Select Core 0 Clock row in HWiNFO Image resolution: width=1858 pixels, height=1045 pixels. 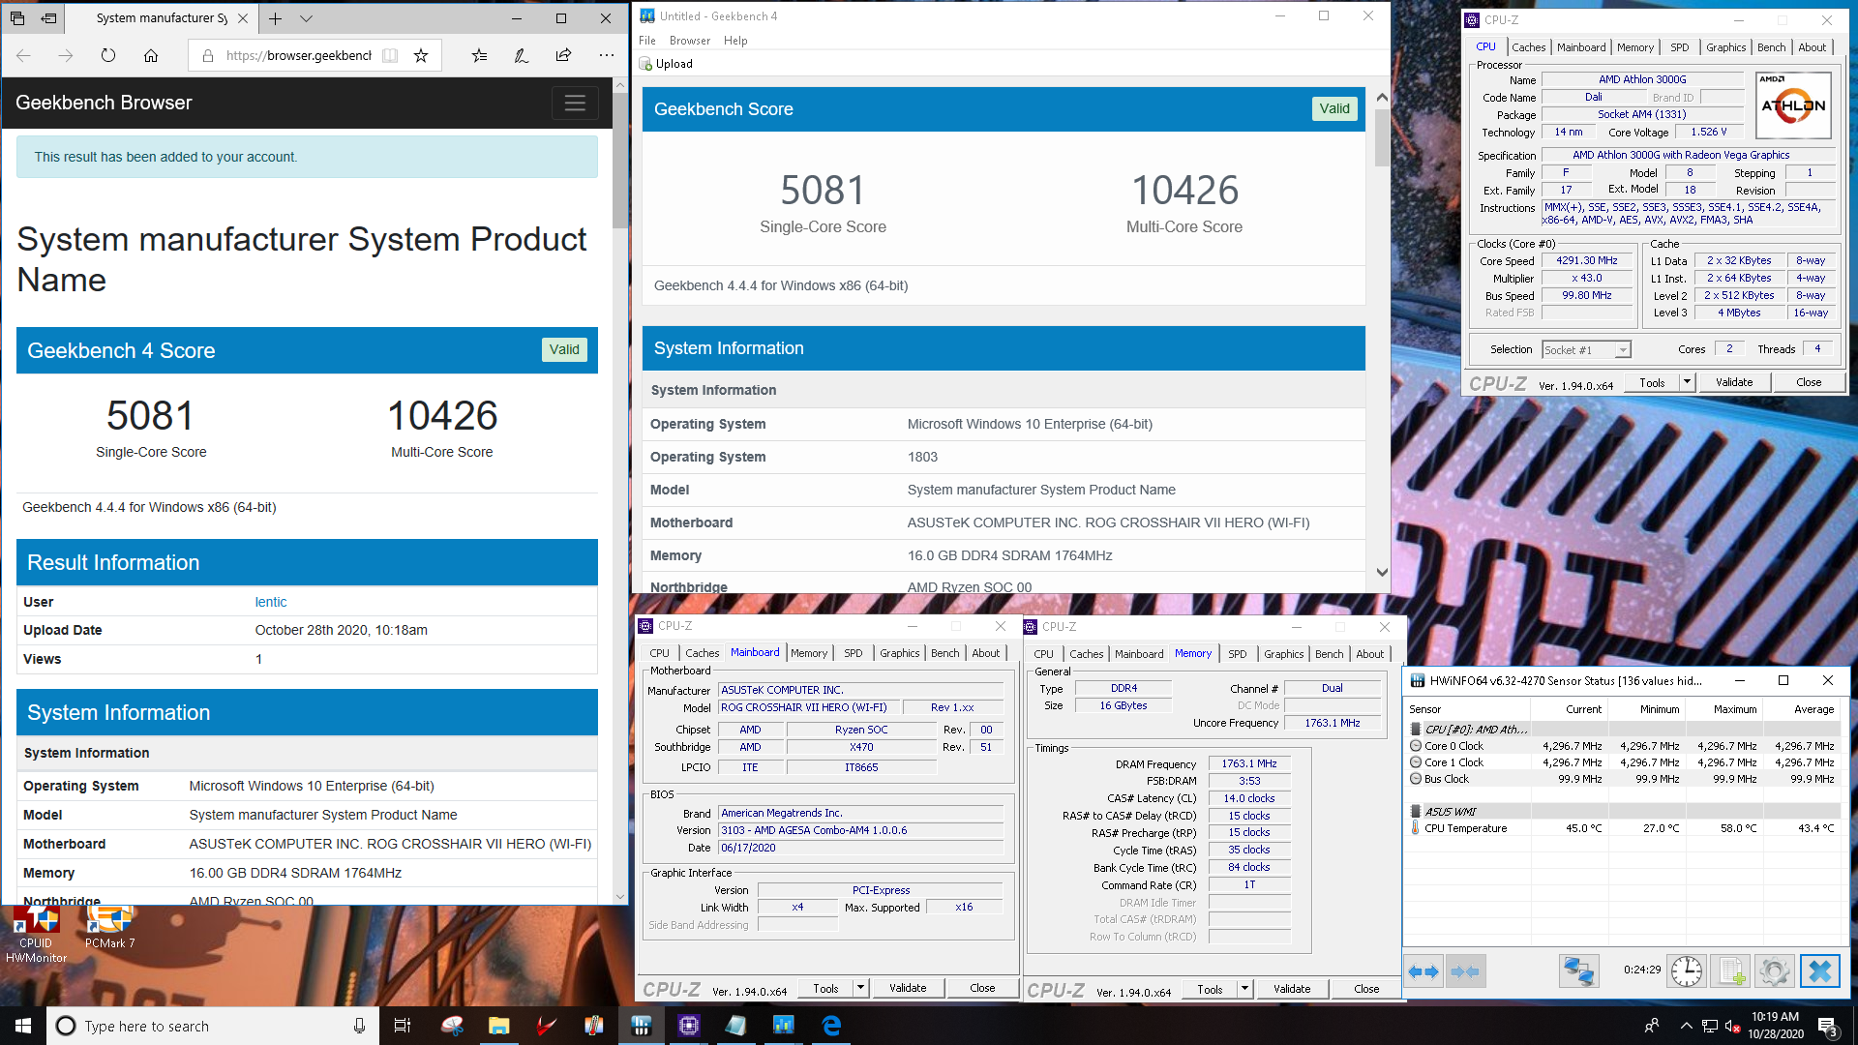1623,746
